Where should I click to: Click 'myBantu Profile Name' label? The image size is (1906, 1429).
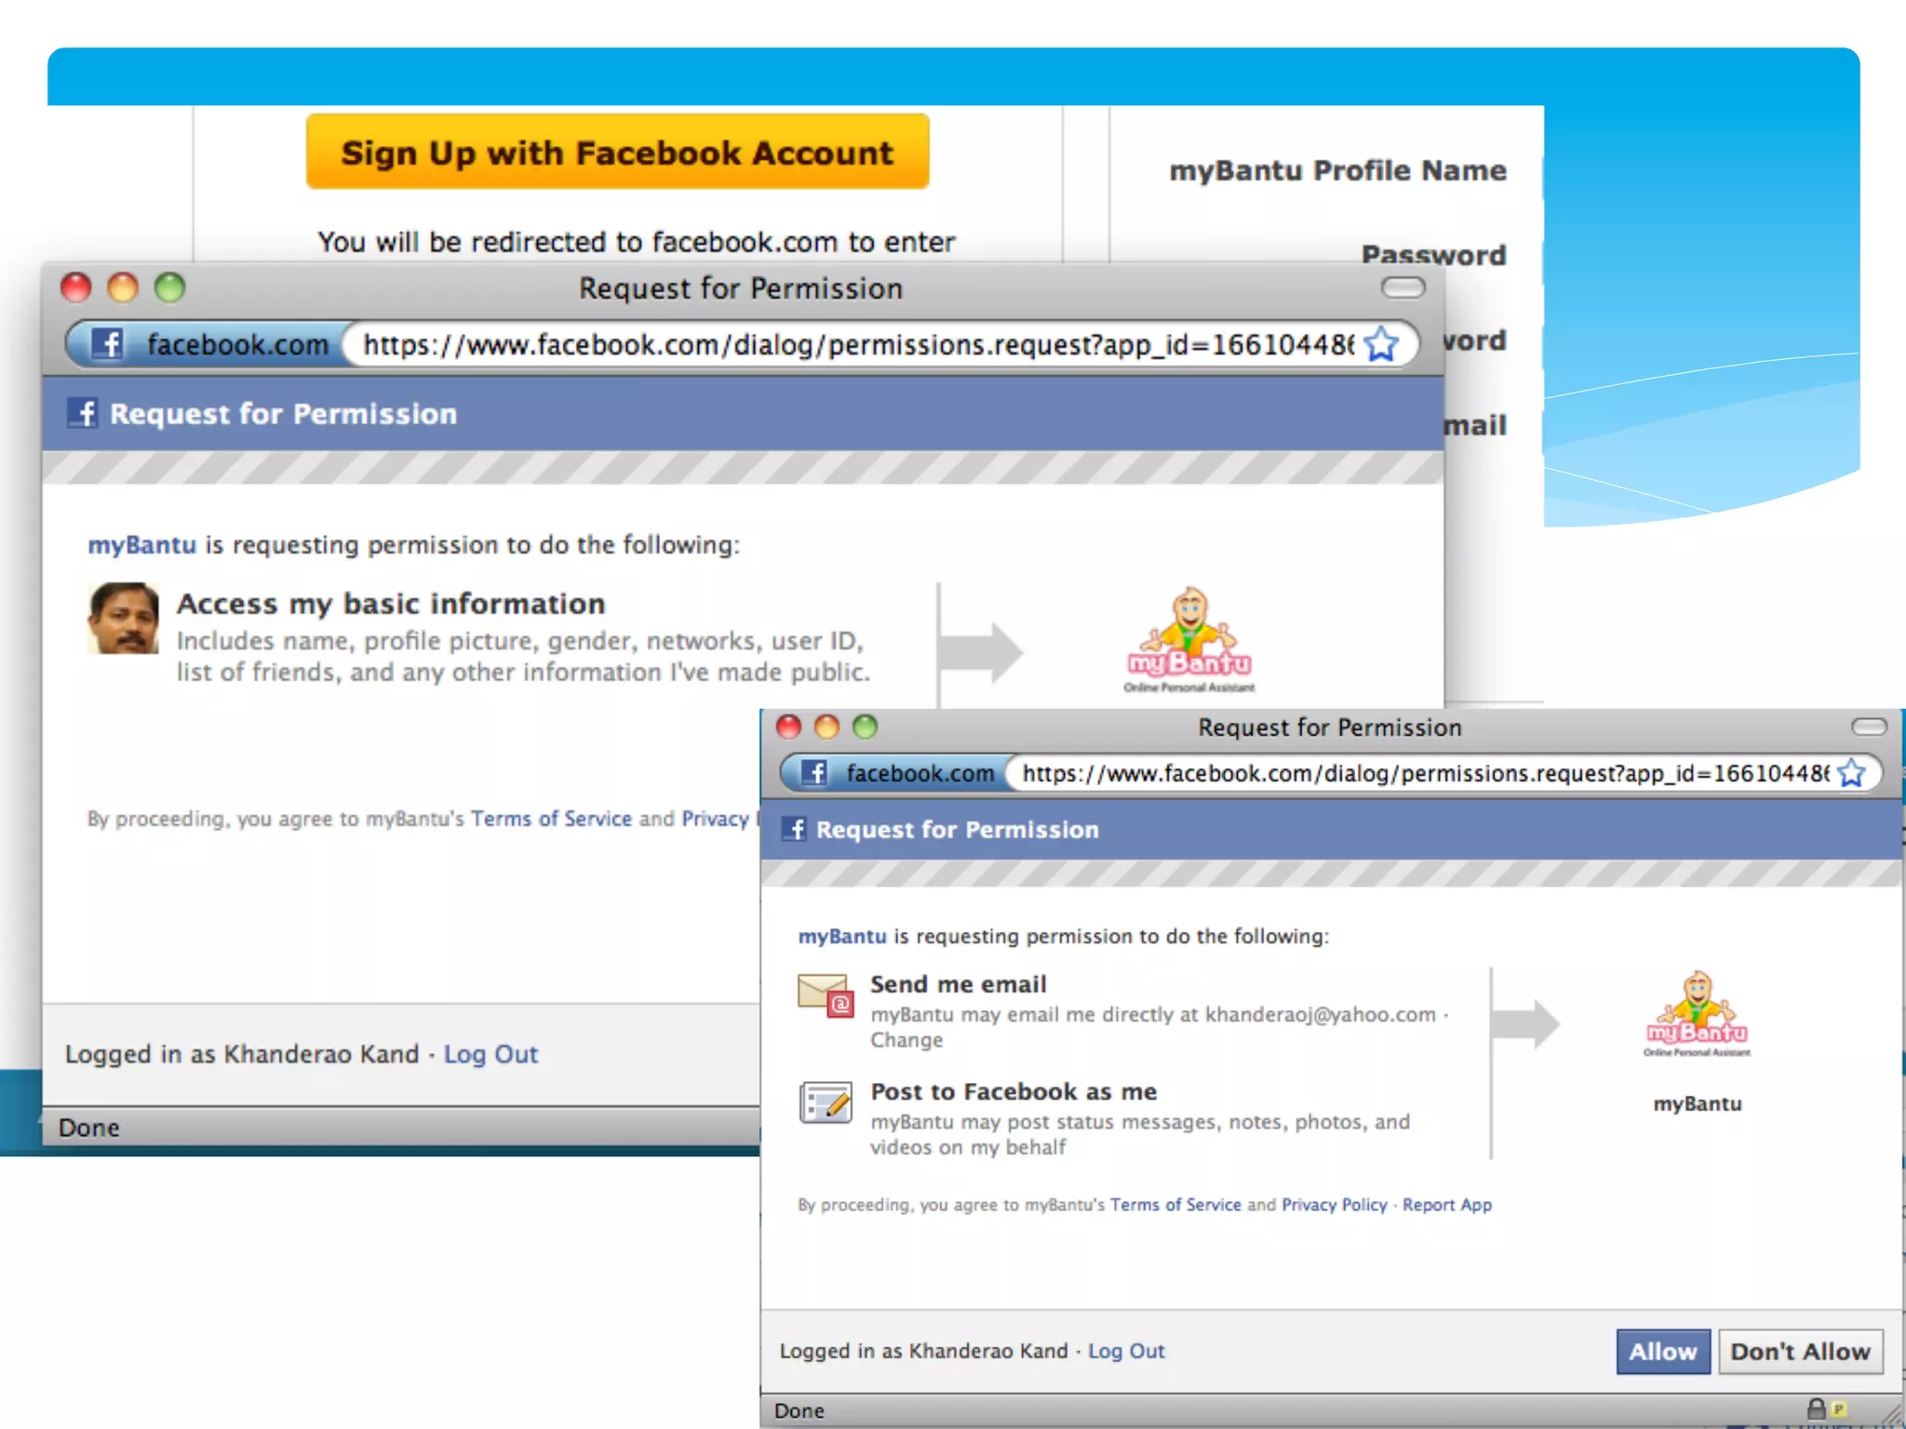click(x=1337, y=170)
